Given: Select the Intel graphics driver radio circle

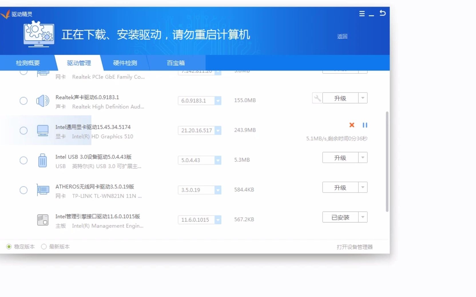Looking at the screenshot, I should tap(23, 131).
